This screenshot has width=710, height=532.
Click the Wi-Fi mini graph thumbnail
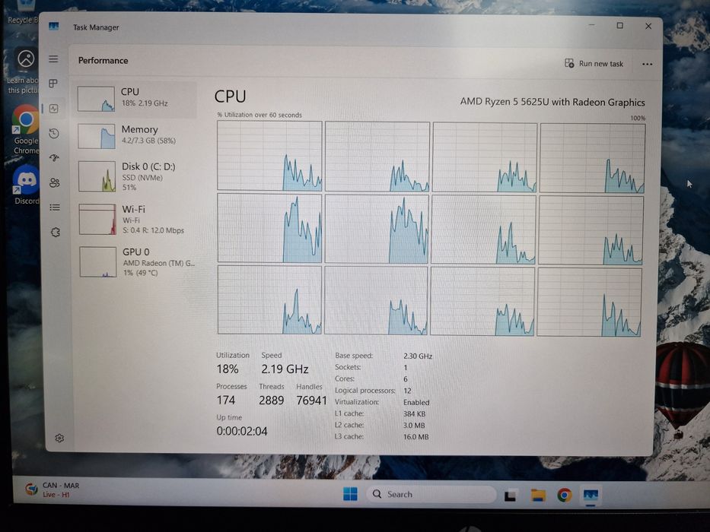(97, 220)
